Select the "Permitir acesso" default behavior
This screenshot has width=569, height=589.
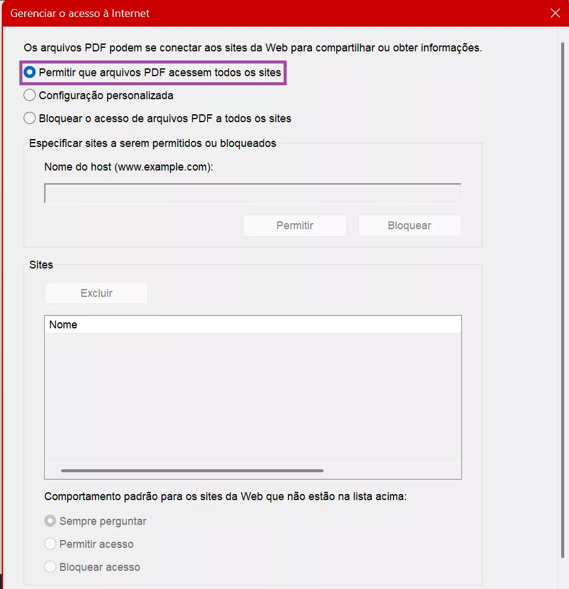pyautogui.click(x=50, y=544)
